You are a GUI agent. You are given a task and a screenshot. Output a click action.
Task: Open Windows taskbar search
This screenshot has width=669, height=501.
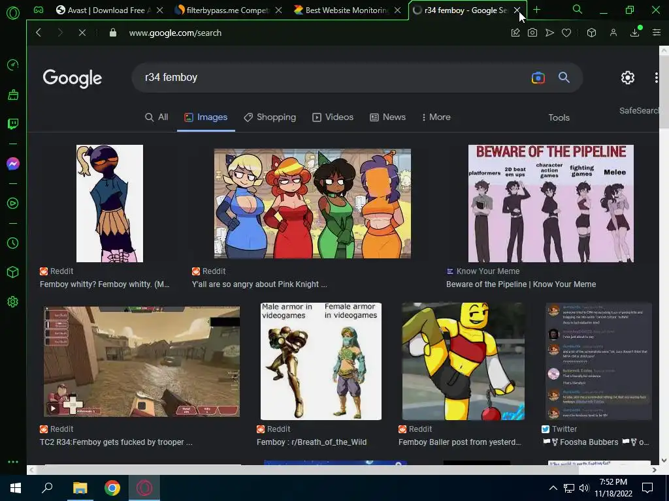pyautogui.click(x=47, y=488)
